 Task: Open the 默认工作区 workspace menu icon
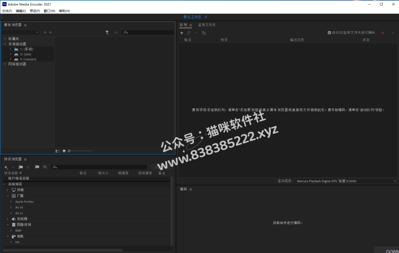(x=206, y=17)
